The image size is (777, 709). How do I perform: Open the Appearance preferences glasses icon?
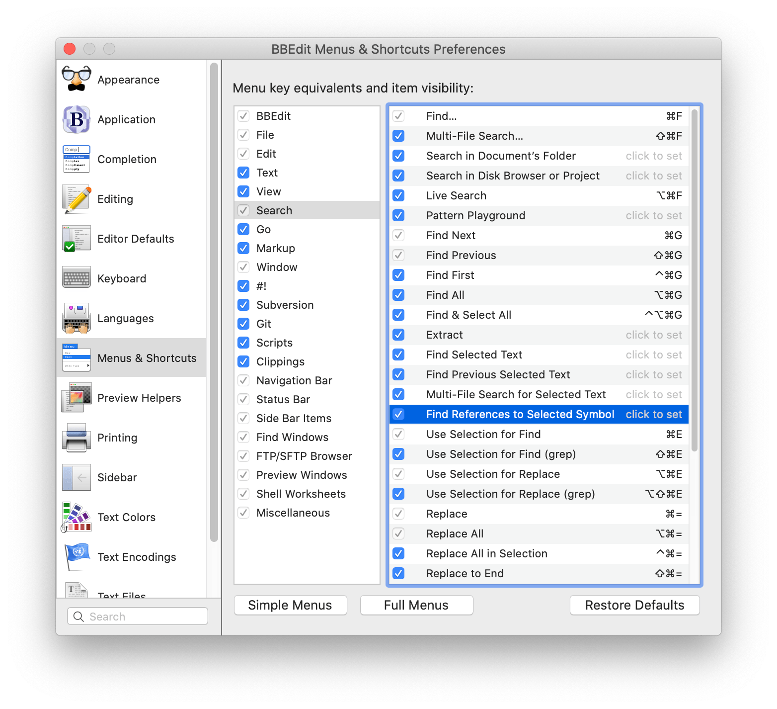click(x=77, y=80)
